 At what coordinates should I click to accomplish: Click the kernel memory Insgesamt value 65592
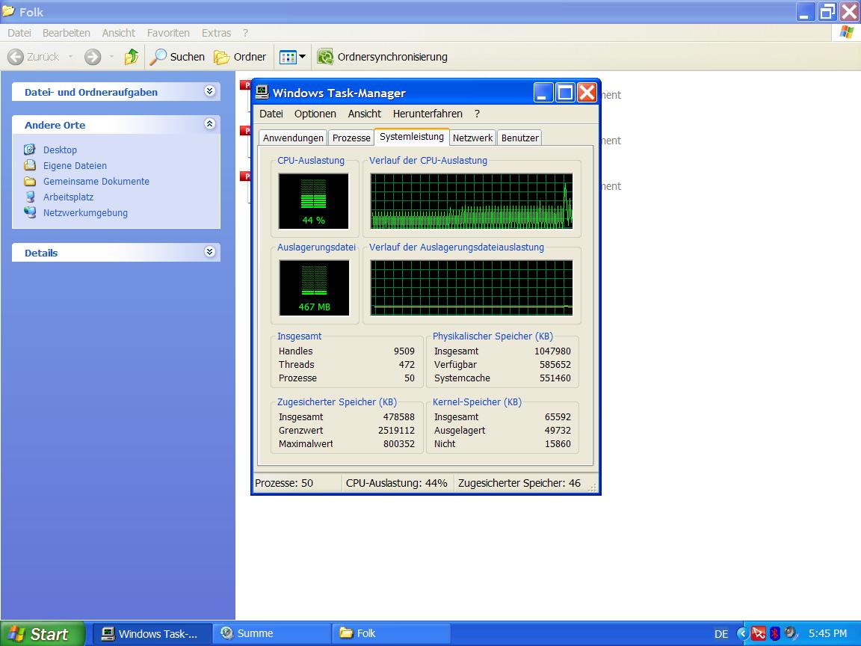[x=558, y=417]
